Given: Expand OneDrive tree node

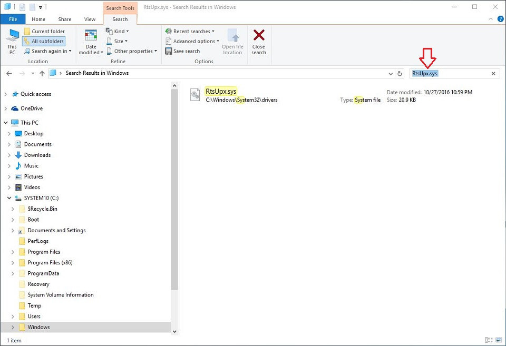Looking at the screenshot, I should pos(5,108).
